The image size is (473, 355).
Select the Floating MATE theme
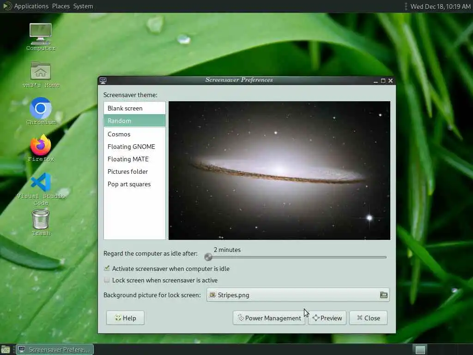pyautogui.click(x=134, y=159)
